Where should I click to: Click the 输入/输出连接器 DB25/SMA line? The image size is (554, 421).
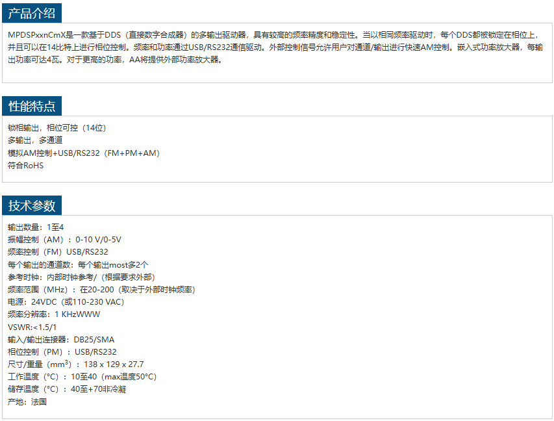pyautogui.click(x=61, y=339)
